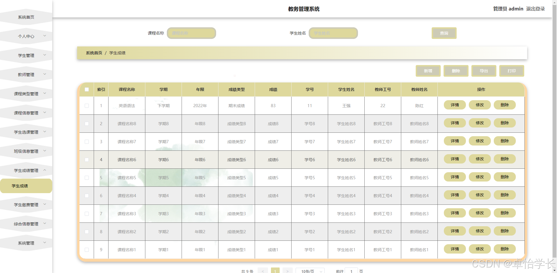Click the 学生姓名 column header
This screenshot has width=557, height=273.
346,89
